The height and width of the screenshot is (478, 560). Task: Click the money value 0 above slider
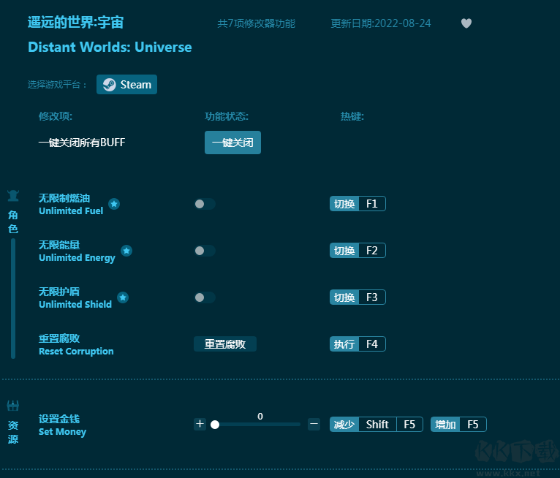coord(260,417)
